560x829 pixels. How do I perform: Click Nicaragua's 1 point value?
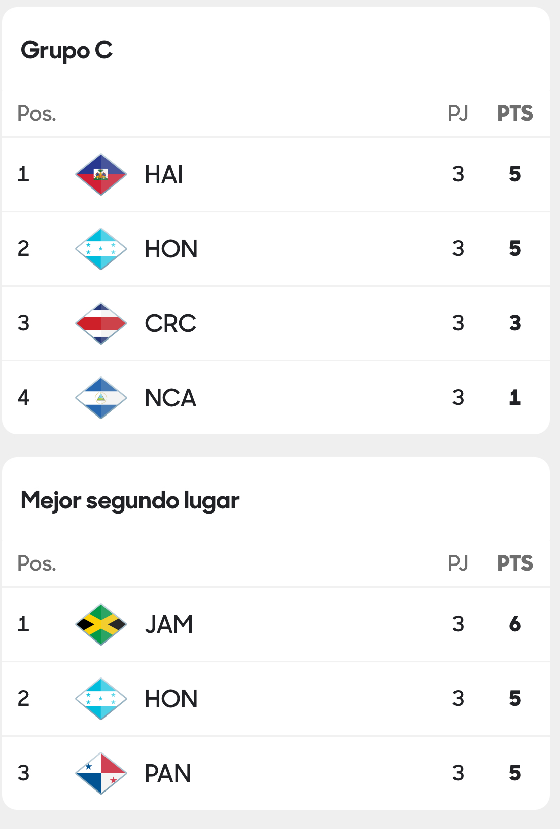(x=515, y=398)
